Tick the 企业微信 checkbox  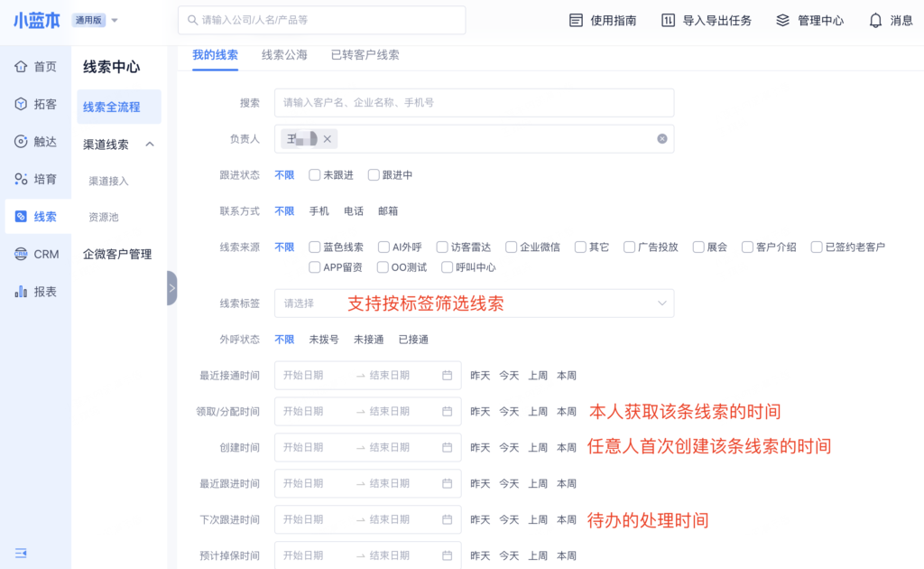click(x=512, y=247)
